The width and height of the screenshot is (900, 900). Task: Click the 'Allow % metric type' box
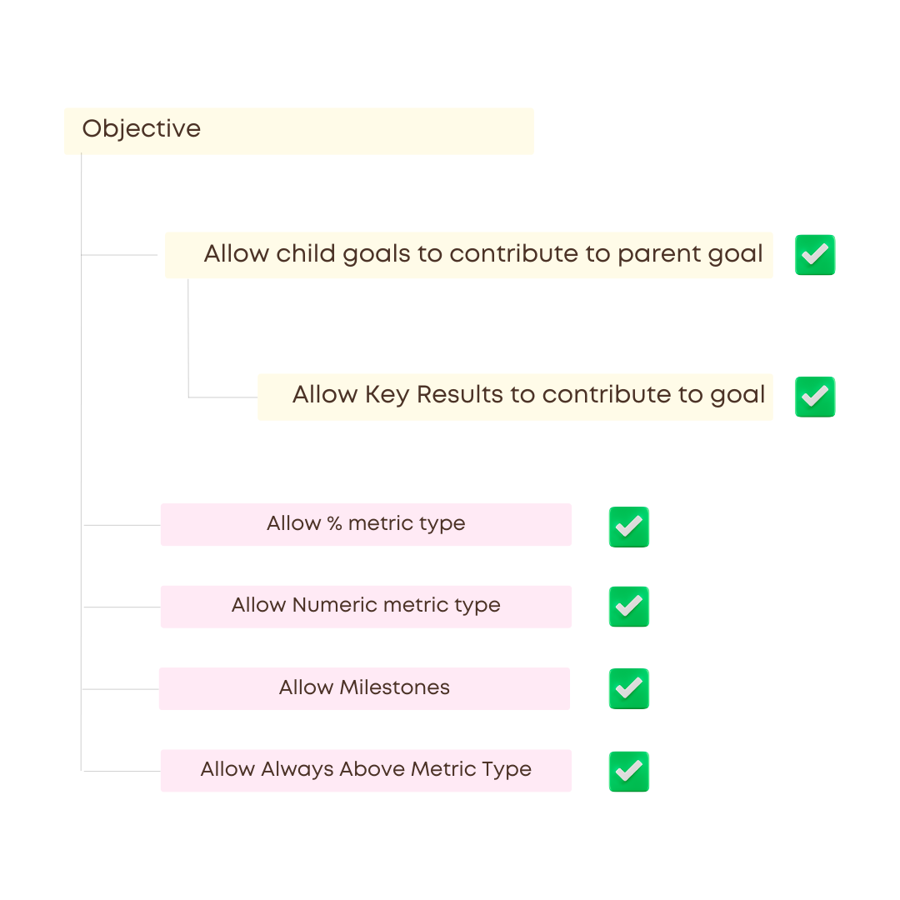click(366, 524)
